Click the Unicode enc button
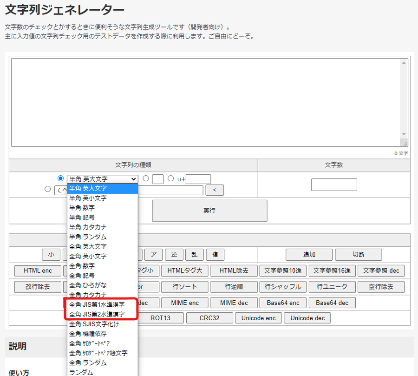 259,318
